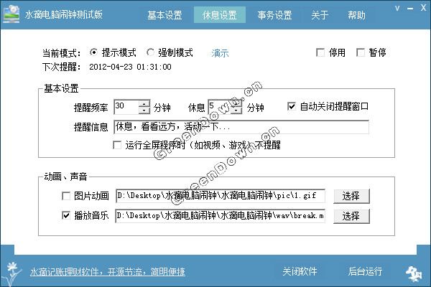Click the 休息 minutes input field

coord(219,107)
